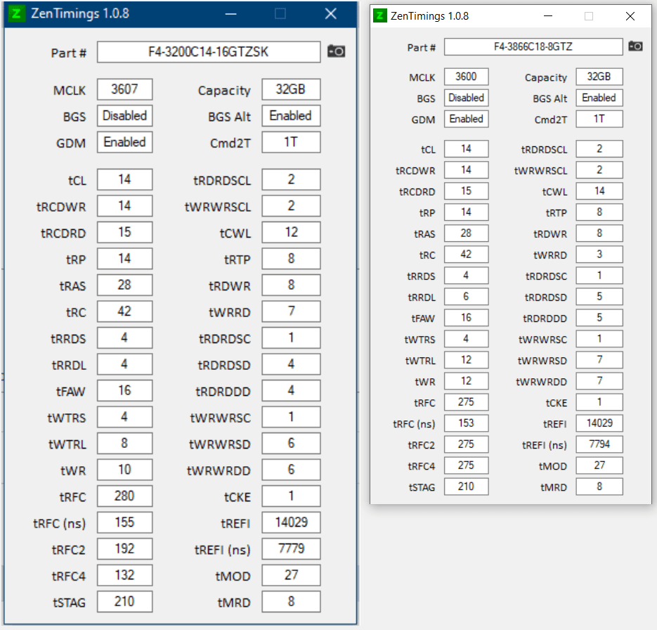The image size is (657, 630).
Task: Click tRC value 42 in left window
Action: tap(124, 311)
